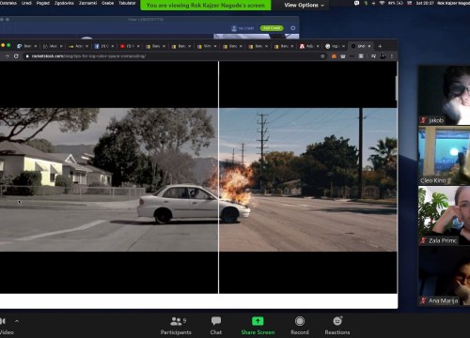The image size is (470, 338).
Task: Reload the page in shared browser
Action: pyautogui.click(x=16, y=56)
